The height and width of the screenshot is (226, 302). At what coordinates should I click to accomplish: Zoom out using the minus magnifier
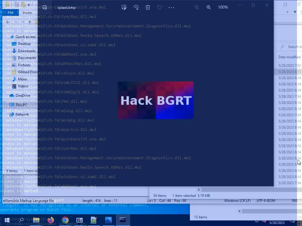pos(197,7)
